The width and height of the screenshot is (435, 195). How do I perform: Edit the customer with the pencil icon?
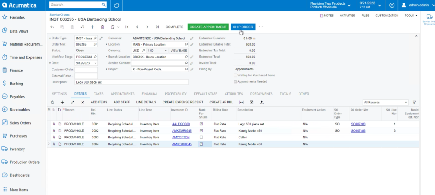192,38
